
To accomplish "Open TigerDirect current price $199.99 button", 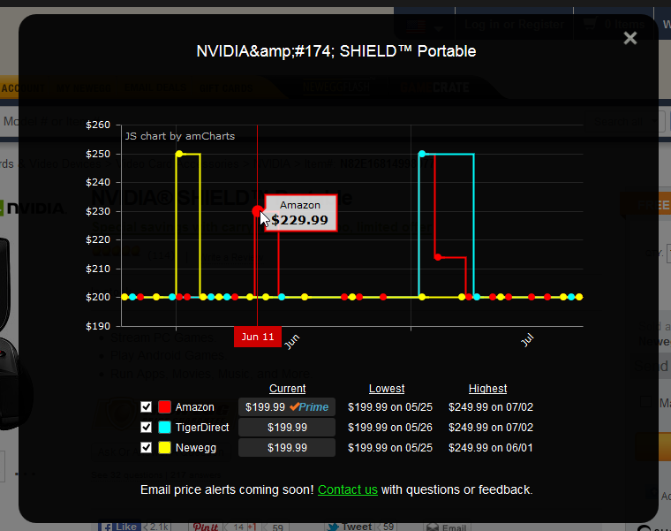I will click(287, 428).
